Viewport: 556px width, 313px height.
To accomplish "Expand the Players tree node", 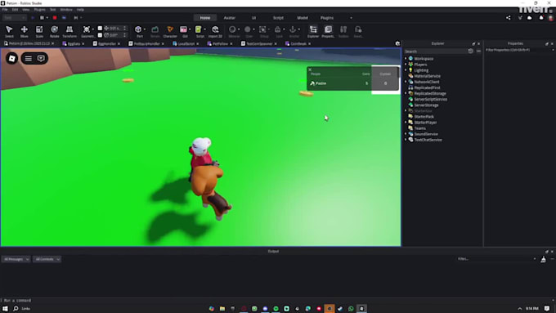I will pos(406,65).
